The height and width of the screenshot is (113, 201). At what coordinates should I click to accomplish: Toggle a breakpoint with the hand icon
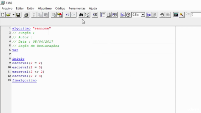(162, 15)
